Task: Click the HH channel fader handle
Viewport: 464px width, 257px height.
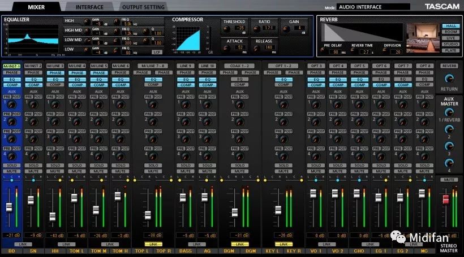Action: coord(53,216)
